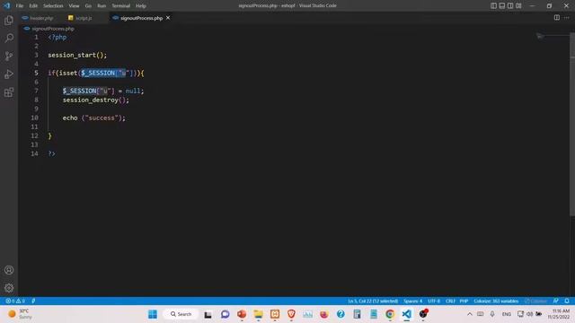Open Windows Start menu
This screenshot has height=323, width=575.
coord(153,314)
